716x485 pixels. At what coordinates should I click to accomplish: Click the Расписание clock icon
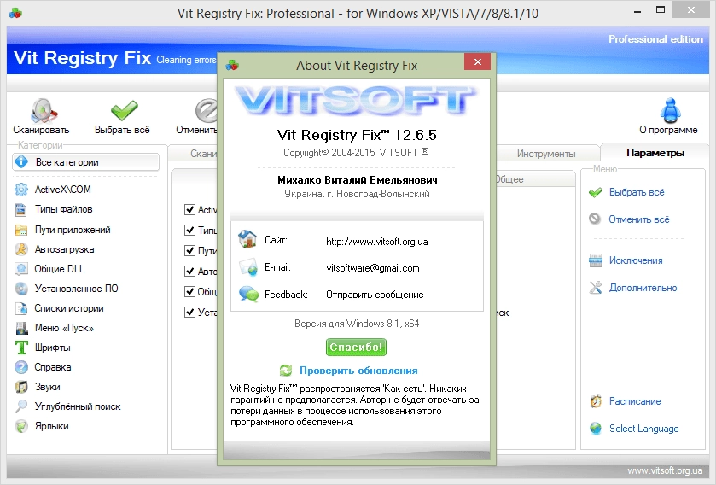pyautogui.click(x=596, y=401)
